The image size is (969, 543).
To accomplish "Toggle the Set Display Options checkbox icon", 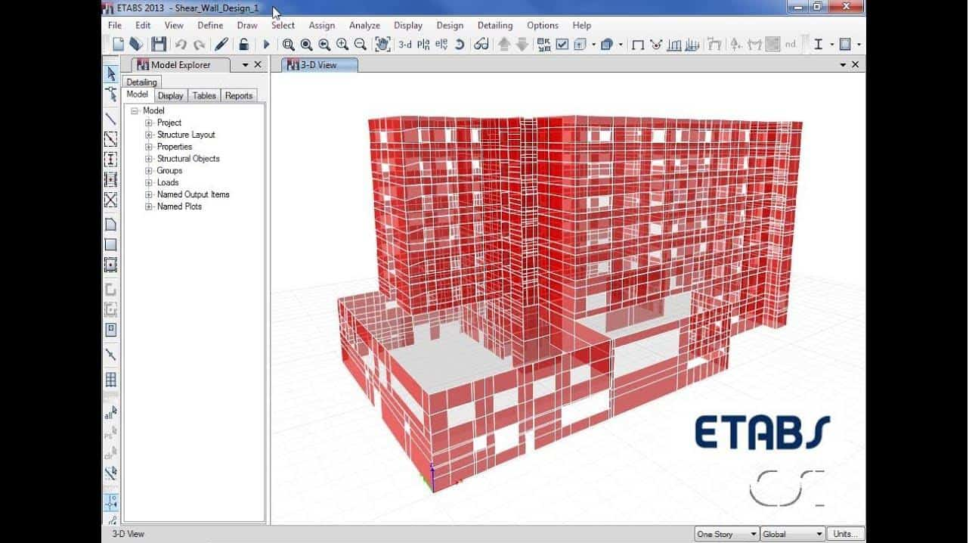I will tap(562, 45).
